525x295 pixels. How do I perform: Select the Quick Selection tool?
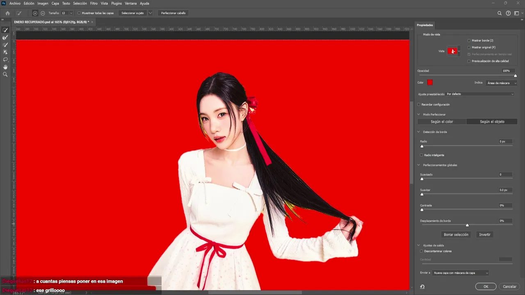tap(5, 30)
